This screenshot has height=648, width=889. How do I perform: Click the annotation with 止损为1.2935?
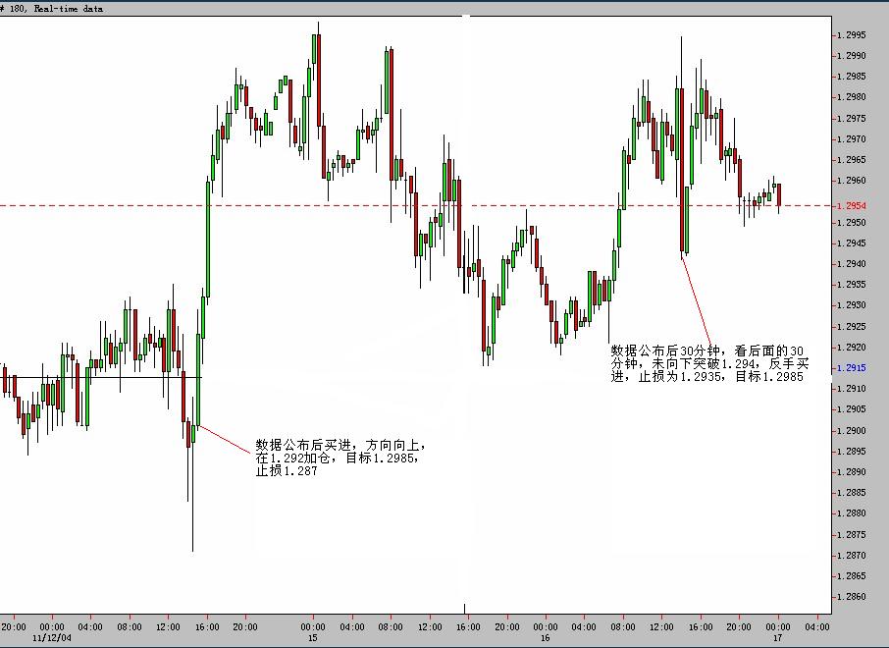coord(709,363)
